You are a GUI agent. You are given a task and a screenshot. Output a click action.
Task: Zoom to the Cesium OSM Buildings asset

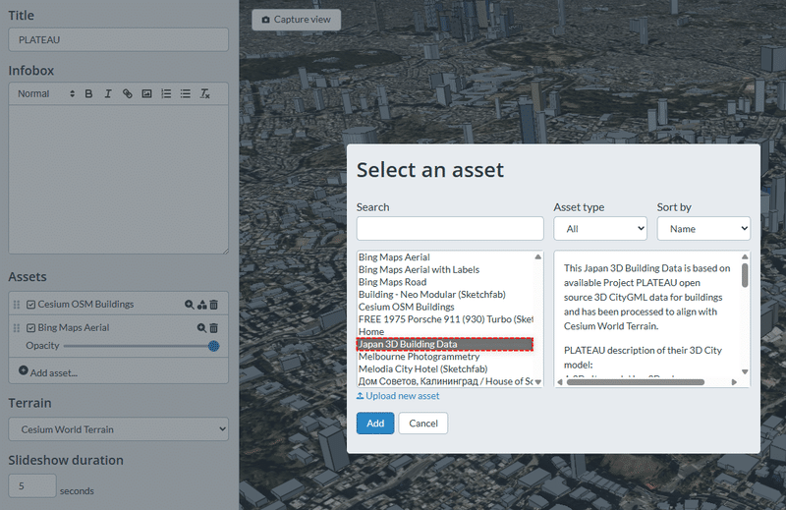tap(189, 305)
